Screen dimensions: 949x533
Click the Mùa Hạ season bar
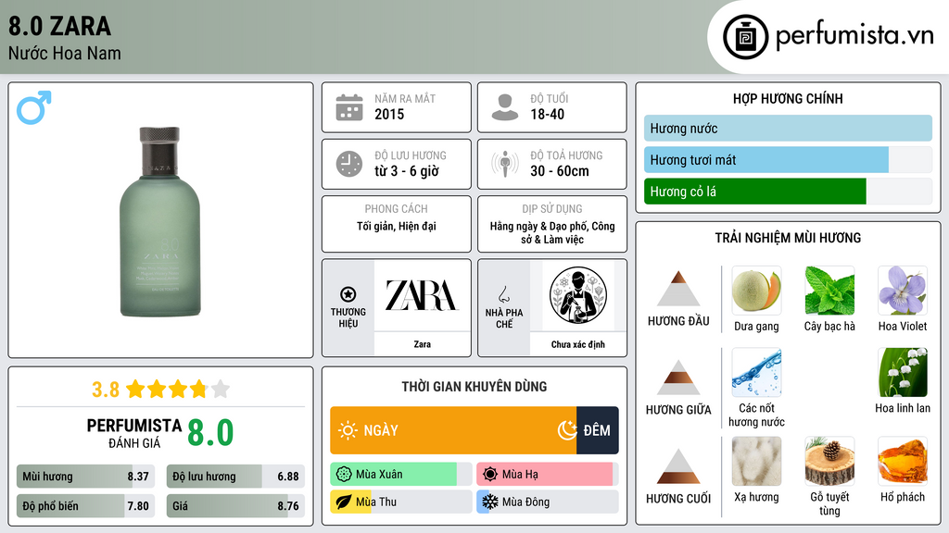coord(548,474)
